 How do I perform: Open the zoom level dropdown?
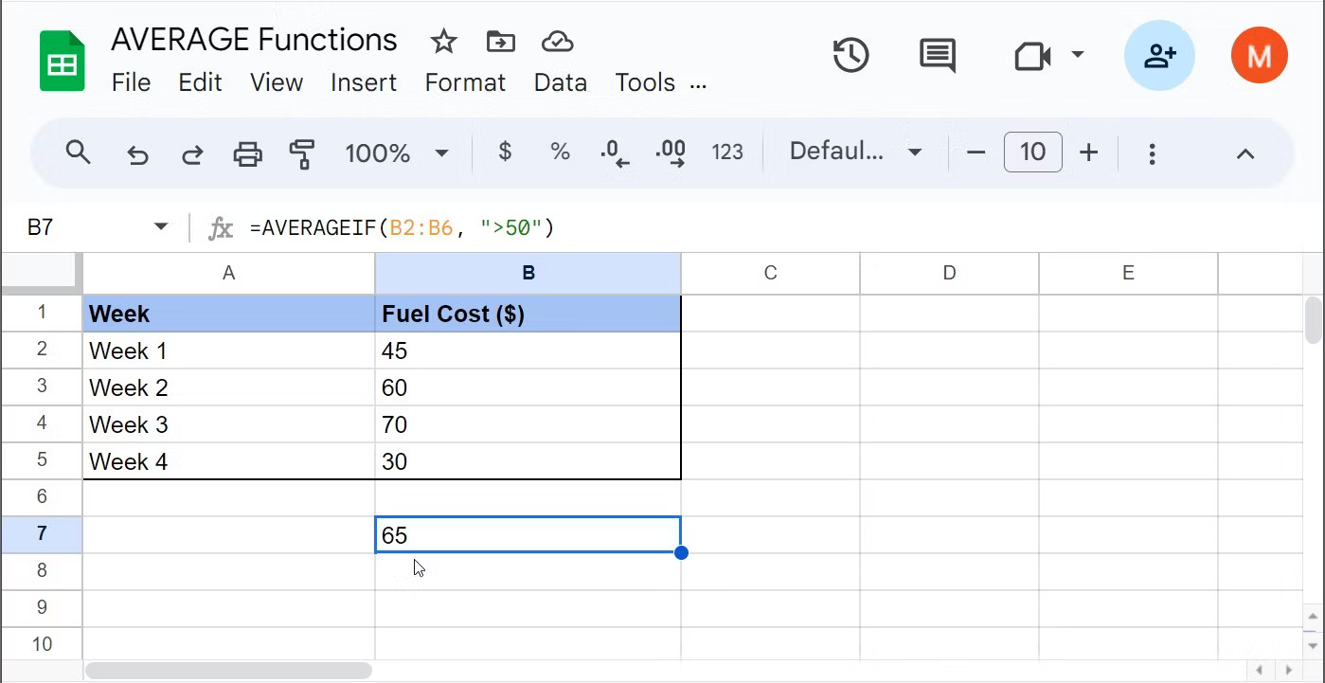pyautogui.click(x=397, y=153)
